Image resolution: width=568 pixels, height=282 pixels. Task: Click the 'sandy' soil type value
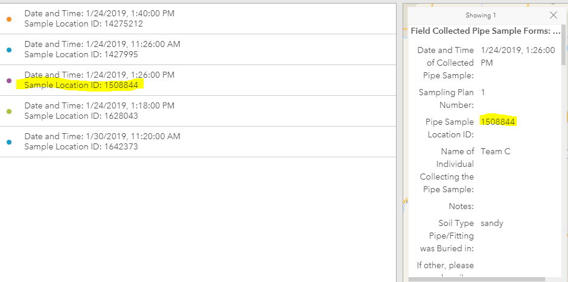coord(492,223)
